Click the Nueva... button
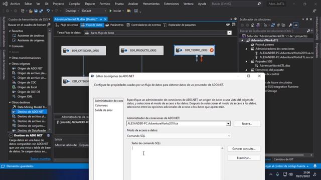Image resolution: width=321 pixels, height=180 pixels. tap(247, 123)
